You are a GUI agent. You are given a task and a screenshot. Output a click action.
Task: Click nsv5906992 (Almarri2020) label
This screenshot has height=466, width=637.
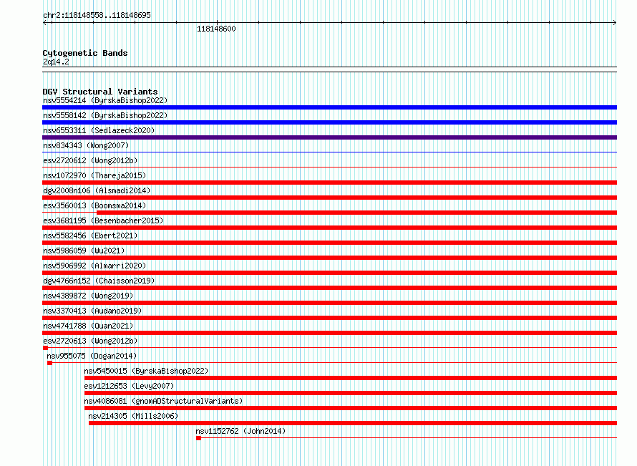(x=94, y=266)
